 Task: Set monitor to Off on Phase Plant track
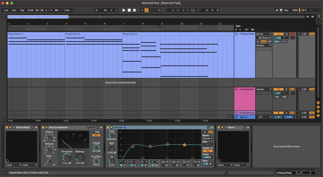click(269, 42)
